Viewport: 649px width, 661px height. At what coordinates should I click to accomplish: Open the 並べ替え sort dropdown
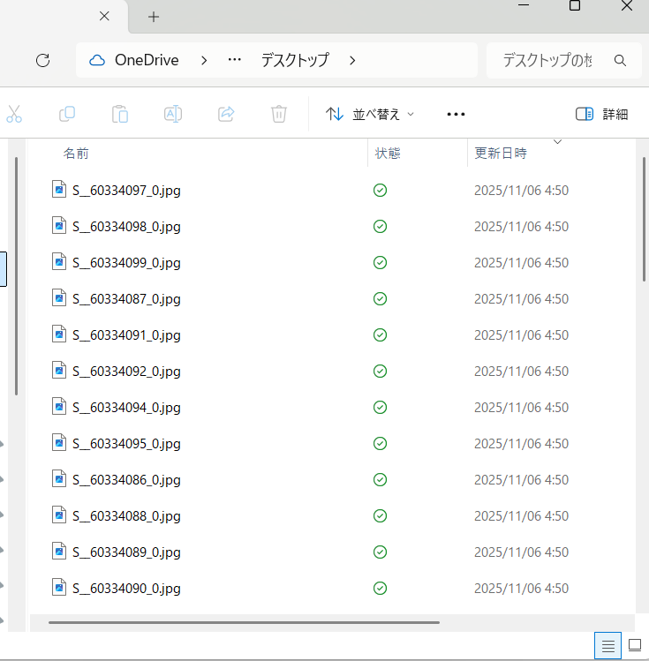point(370,114)
